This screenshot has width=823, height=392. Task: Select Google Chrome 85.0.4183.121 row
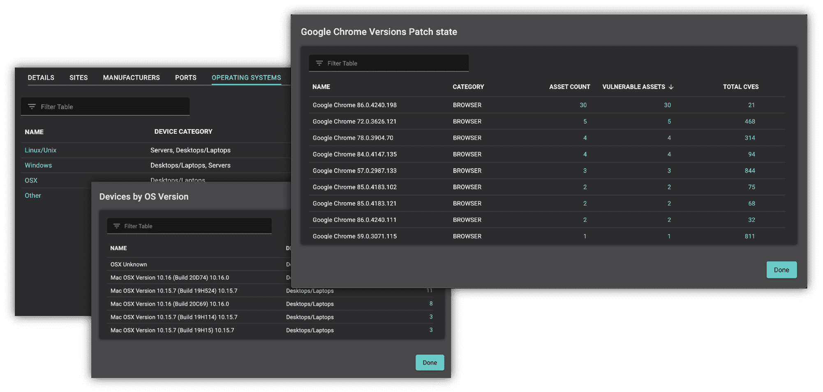coord(547,203)
